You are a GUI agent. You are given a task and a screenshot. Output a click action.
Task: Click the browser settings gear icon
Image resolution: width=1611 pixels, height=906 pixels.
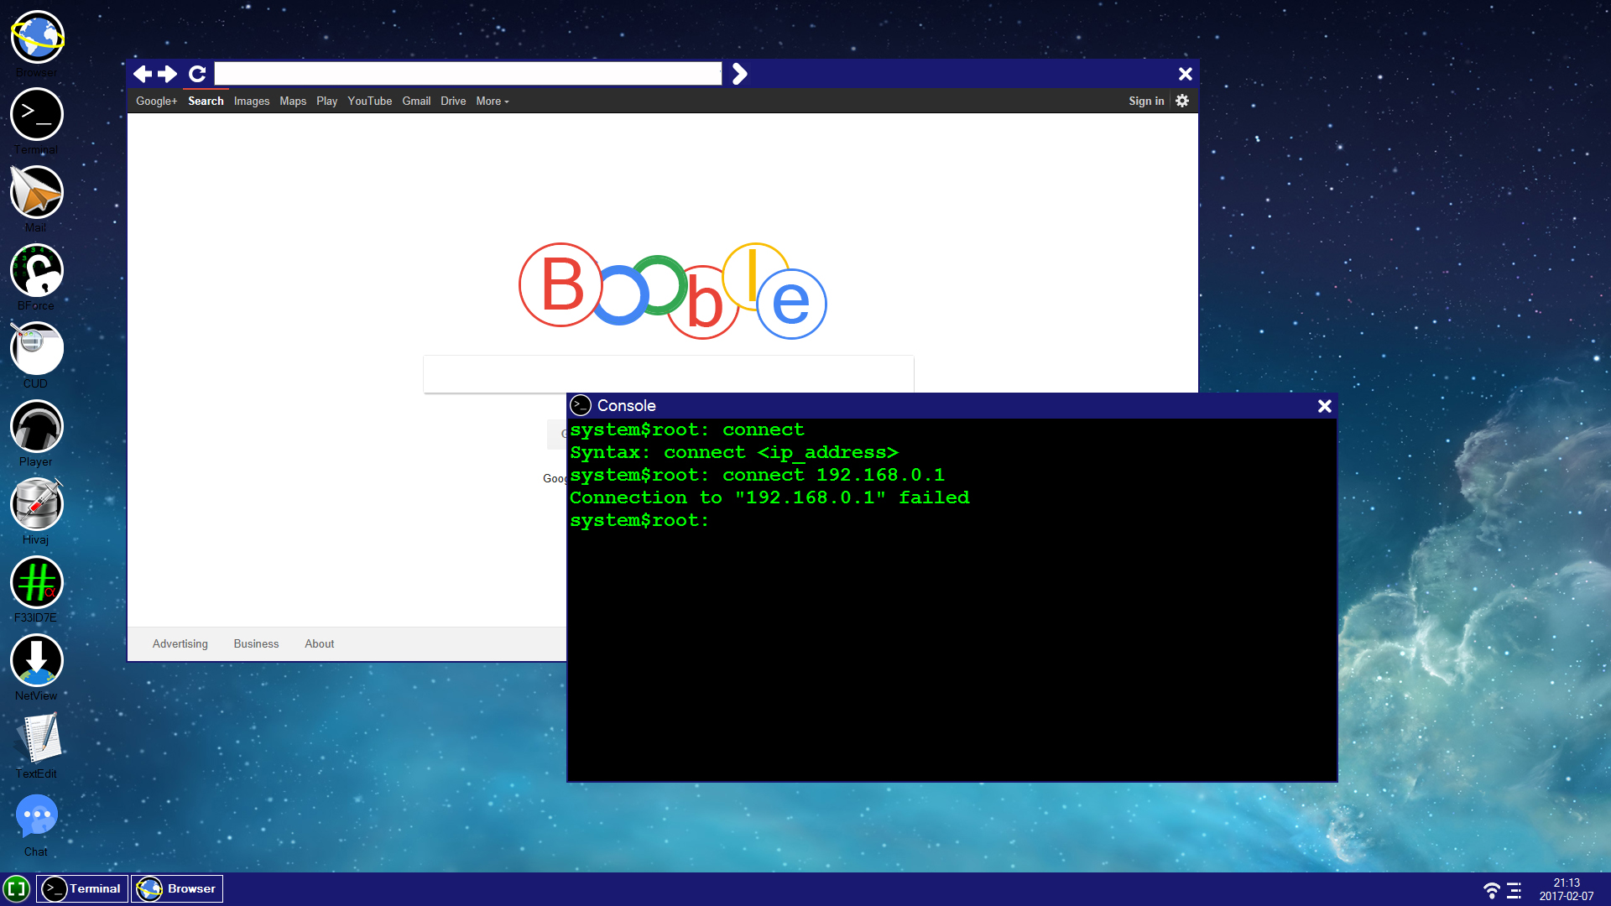click(x=1181, y=101)
